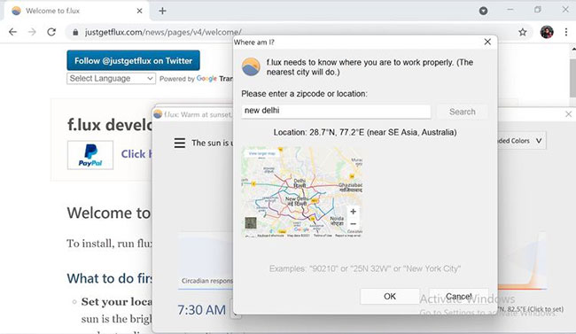Open Chrome tab search dropdown arrow

click(484, 11)
